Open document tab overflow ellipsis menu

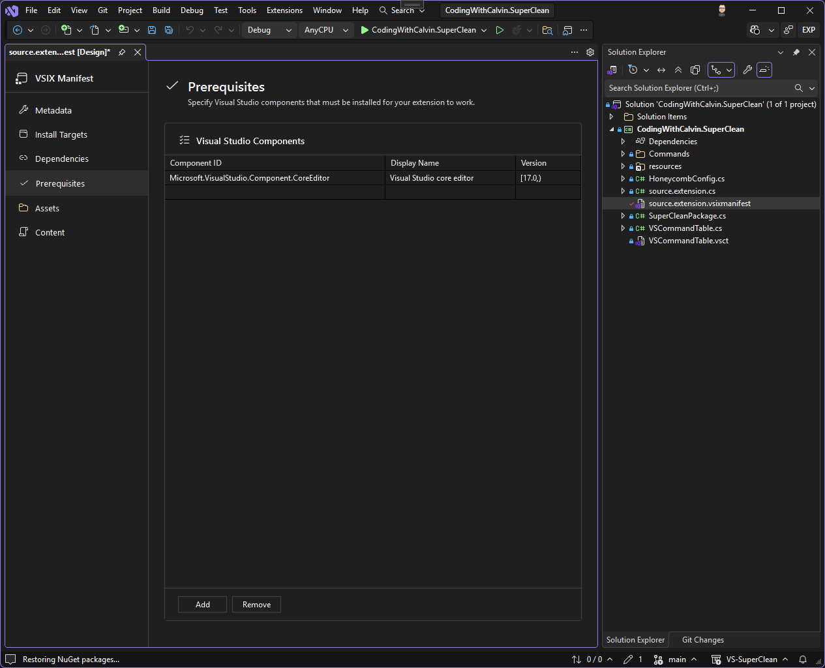[x=575, y=52]
